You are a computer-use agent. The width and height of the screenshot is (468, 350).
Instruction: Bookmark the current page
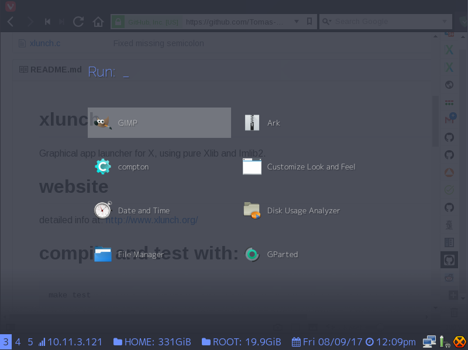coord(309,21)
